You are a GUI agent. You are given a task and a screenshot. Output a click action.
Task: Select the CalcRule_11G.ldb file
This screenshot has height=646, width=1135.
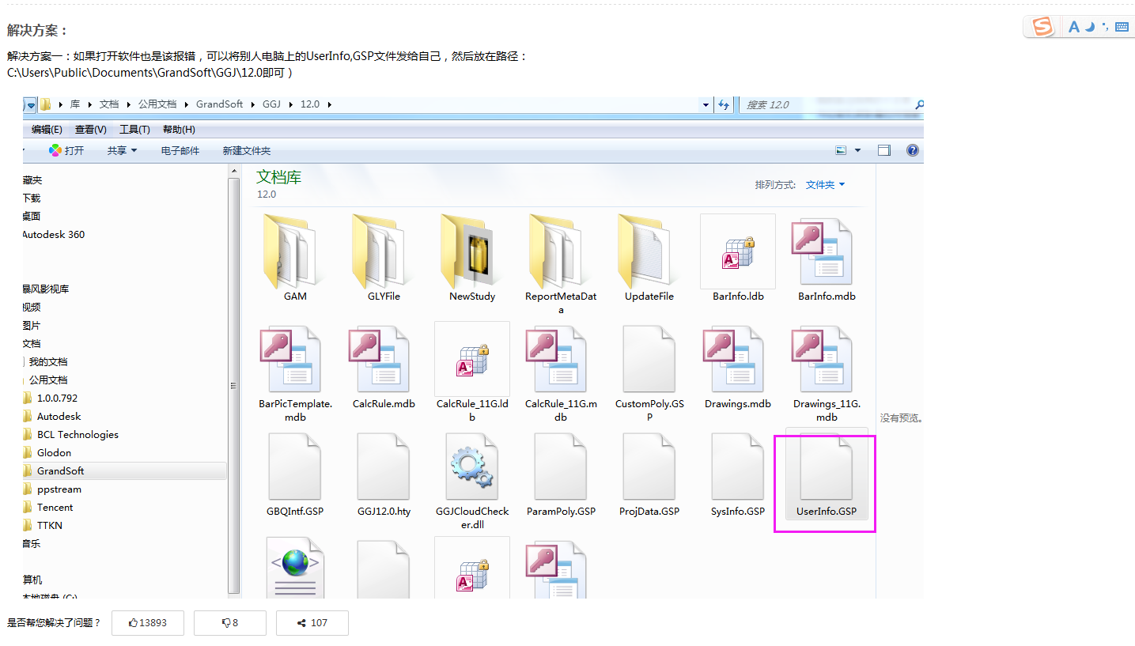pyautogui.click(x=472, y=372)
